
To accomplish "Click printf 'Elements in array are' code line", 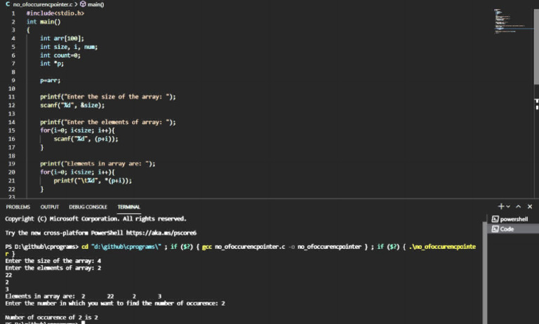I will pos(98,164).
